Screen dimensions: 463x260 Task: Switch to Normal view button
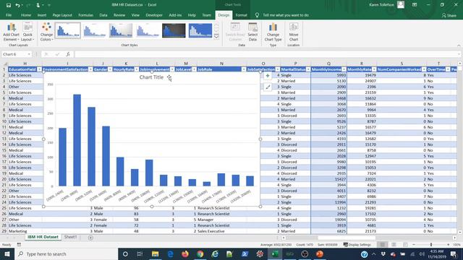click(x=383, y=245)
